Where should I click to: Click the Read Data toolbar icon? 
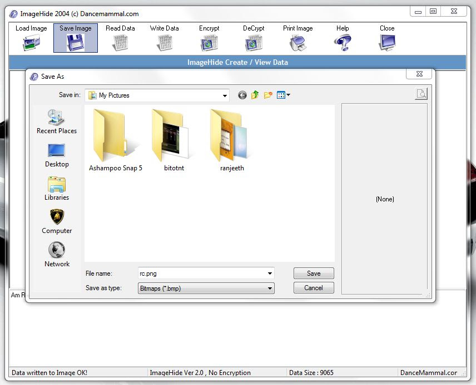coord(120,43)
